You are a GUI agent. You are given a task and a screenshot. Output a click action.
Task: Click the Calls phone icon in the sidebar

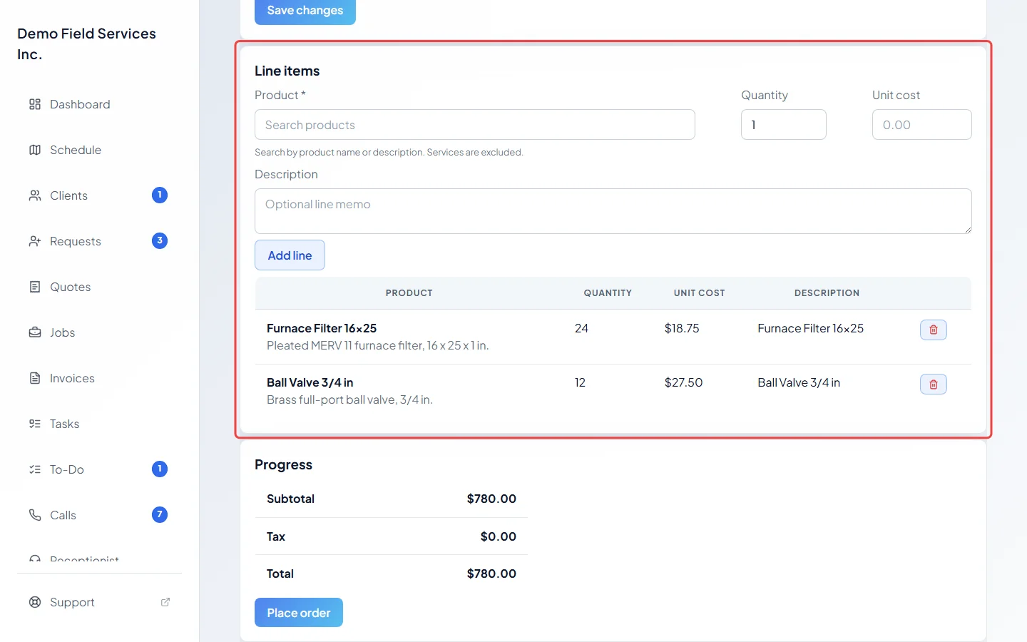(x=35, y=515)
